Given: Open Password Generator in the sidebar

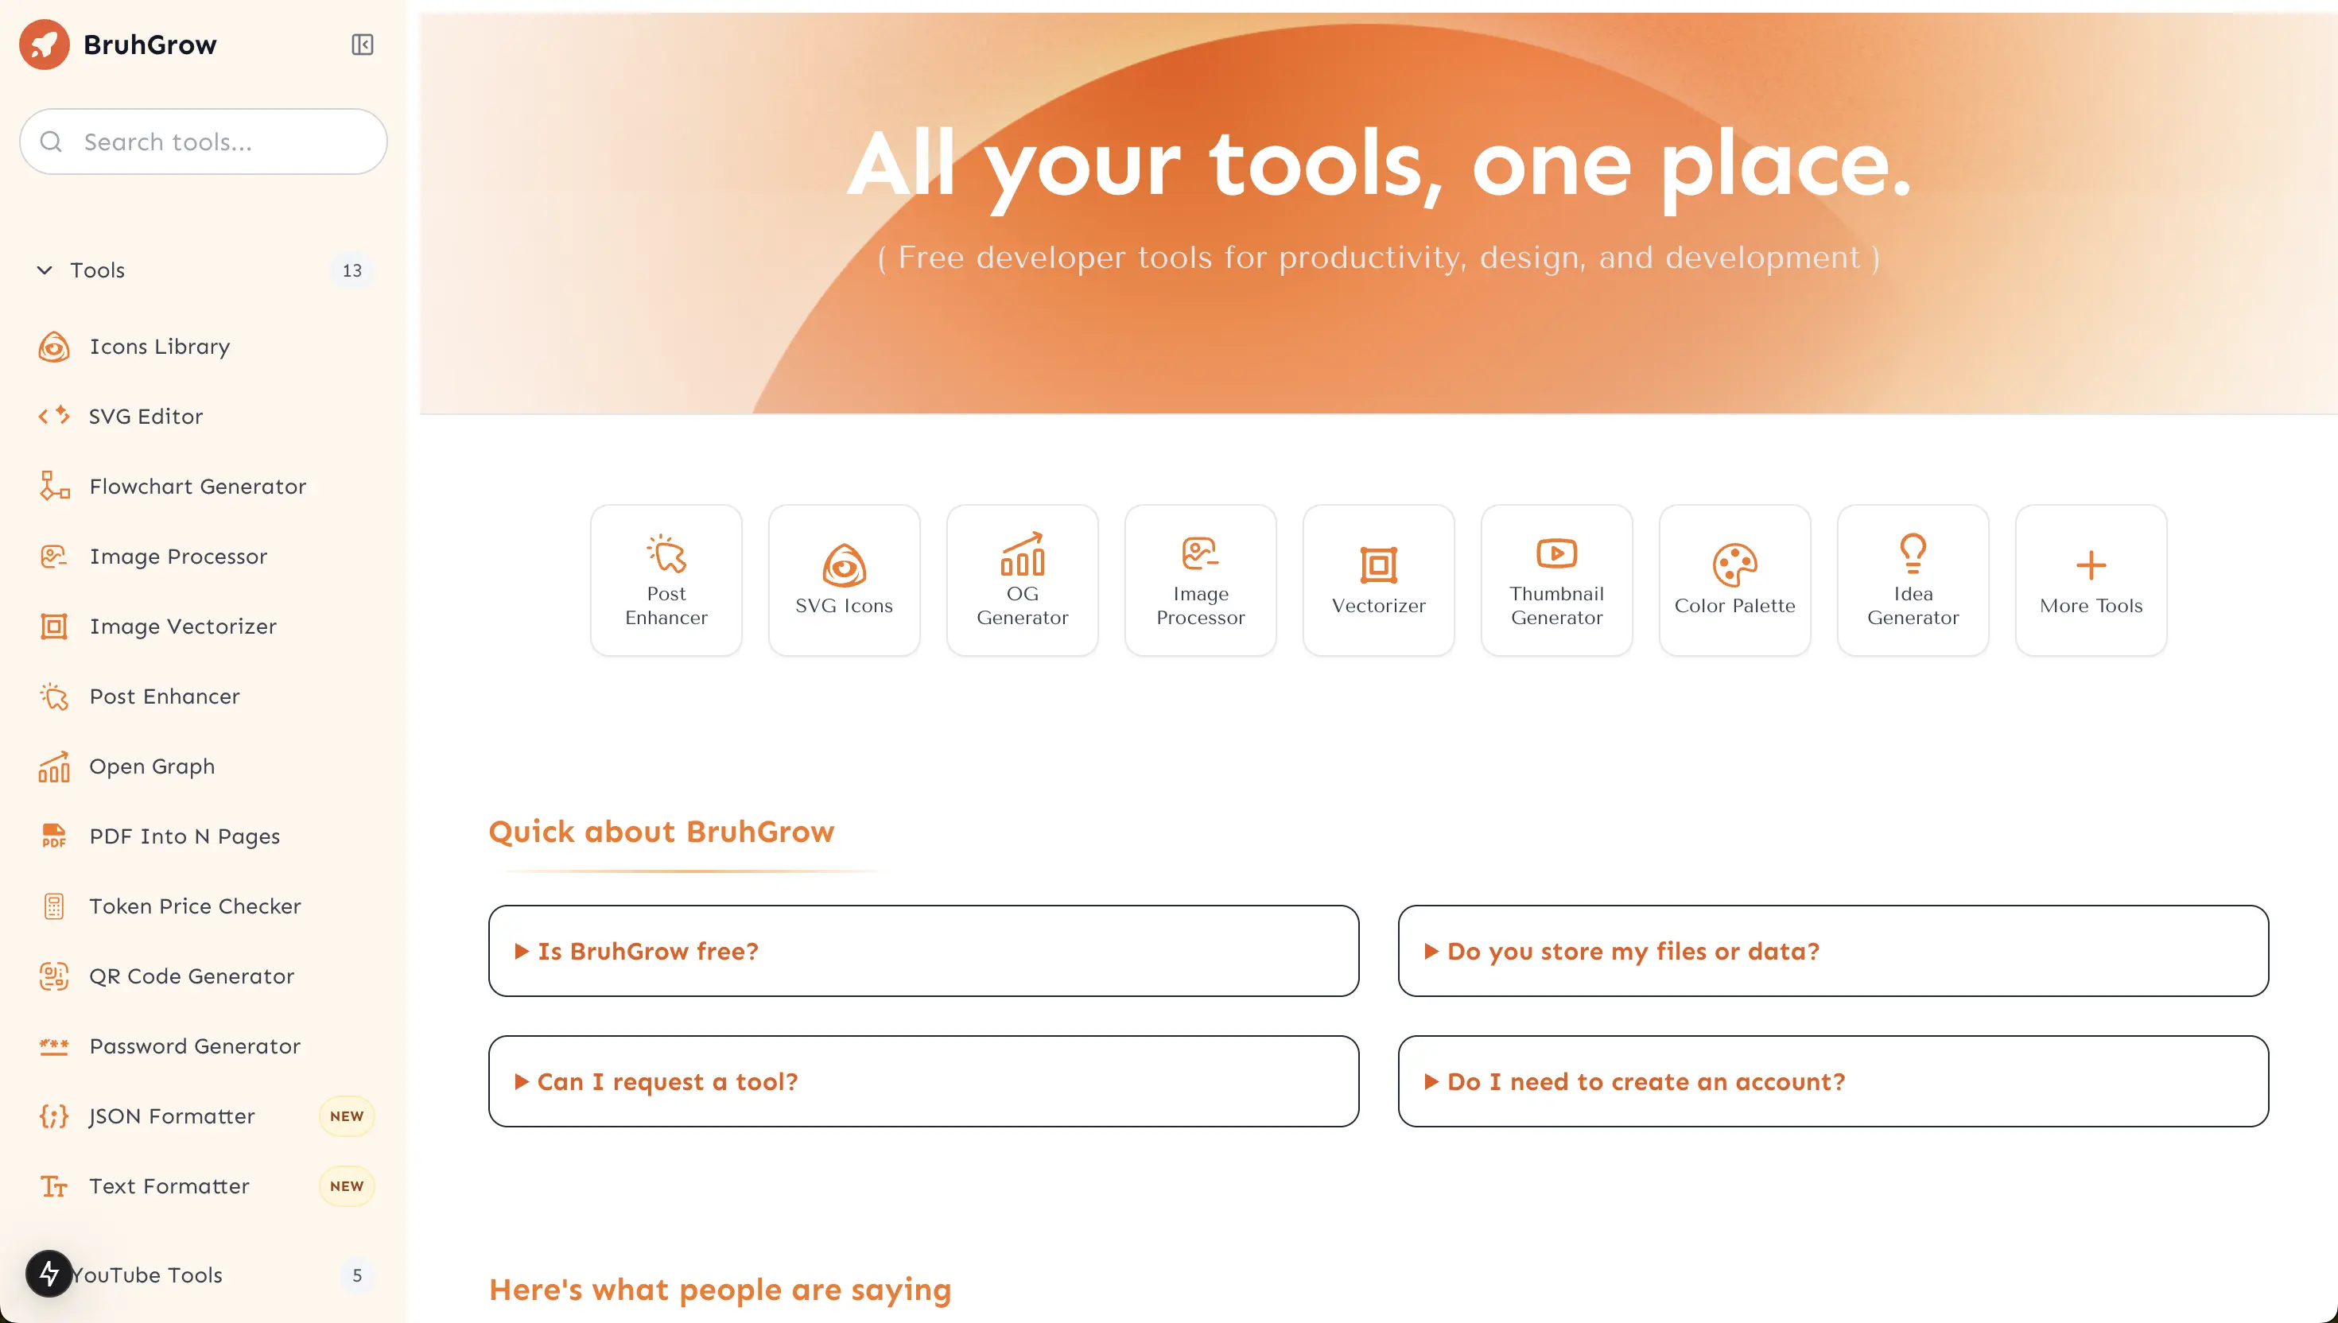Looking at the screenshot, I should (x=195, y=1046).
